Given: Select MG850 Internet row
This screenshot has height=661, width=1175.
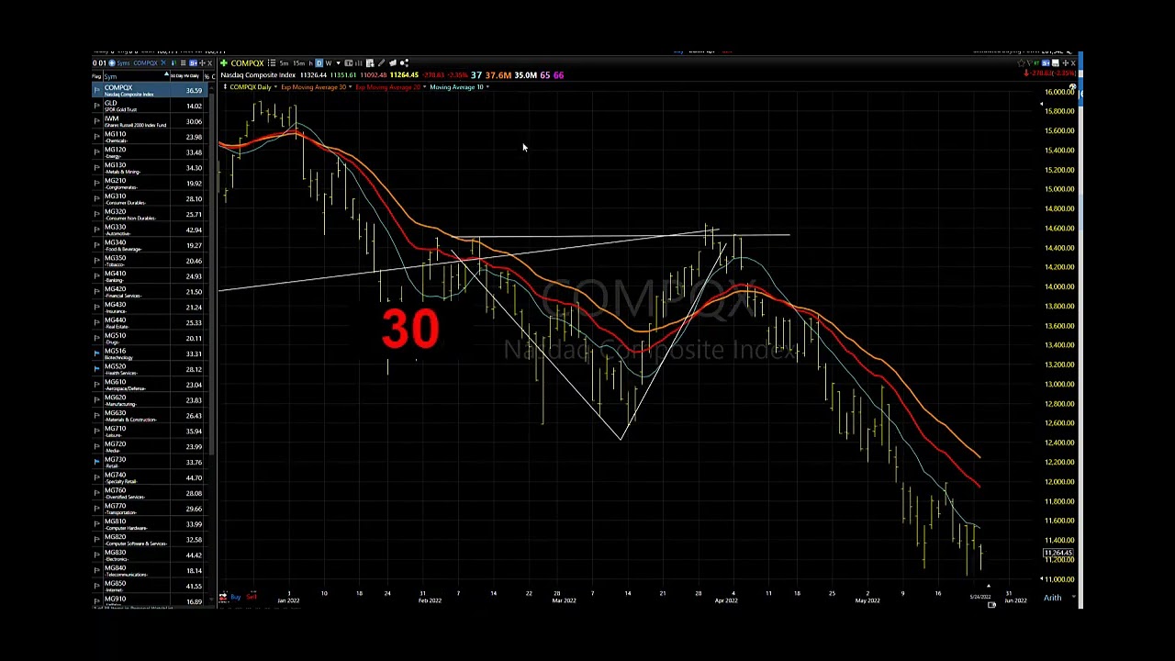Looking at the screenshot, I should [x=148, y=586].
